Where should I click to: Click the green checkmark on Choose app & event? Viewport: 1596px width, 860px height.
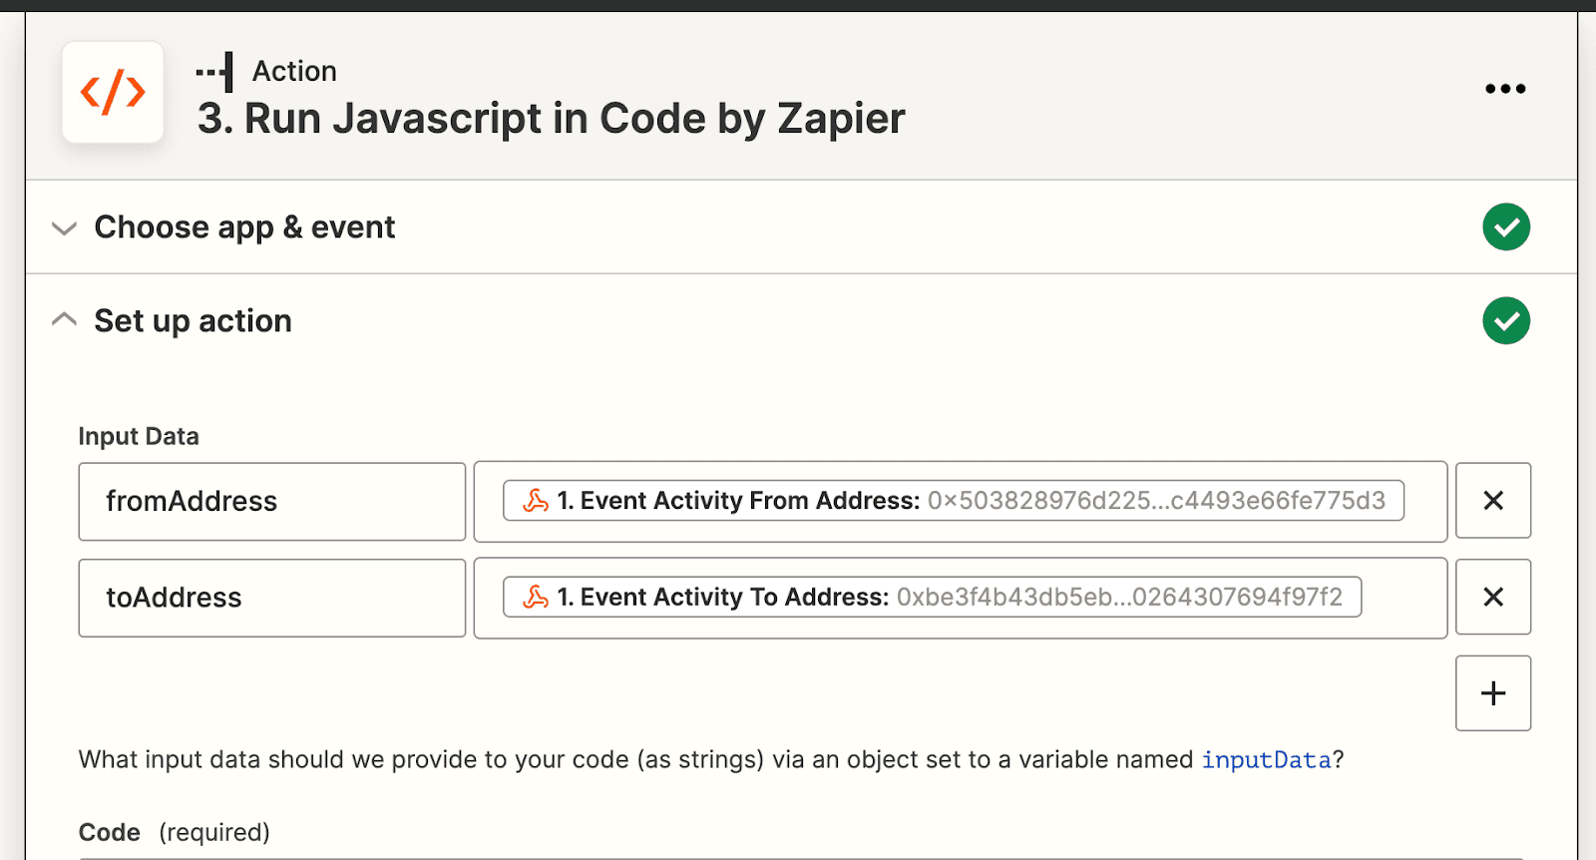[1506, 226]
